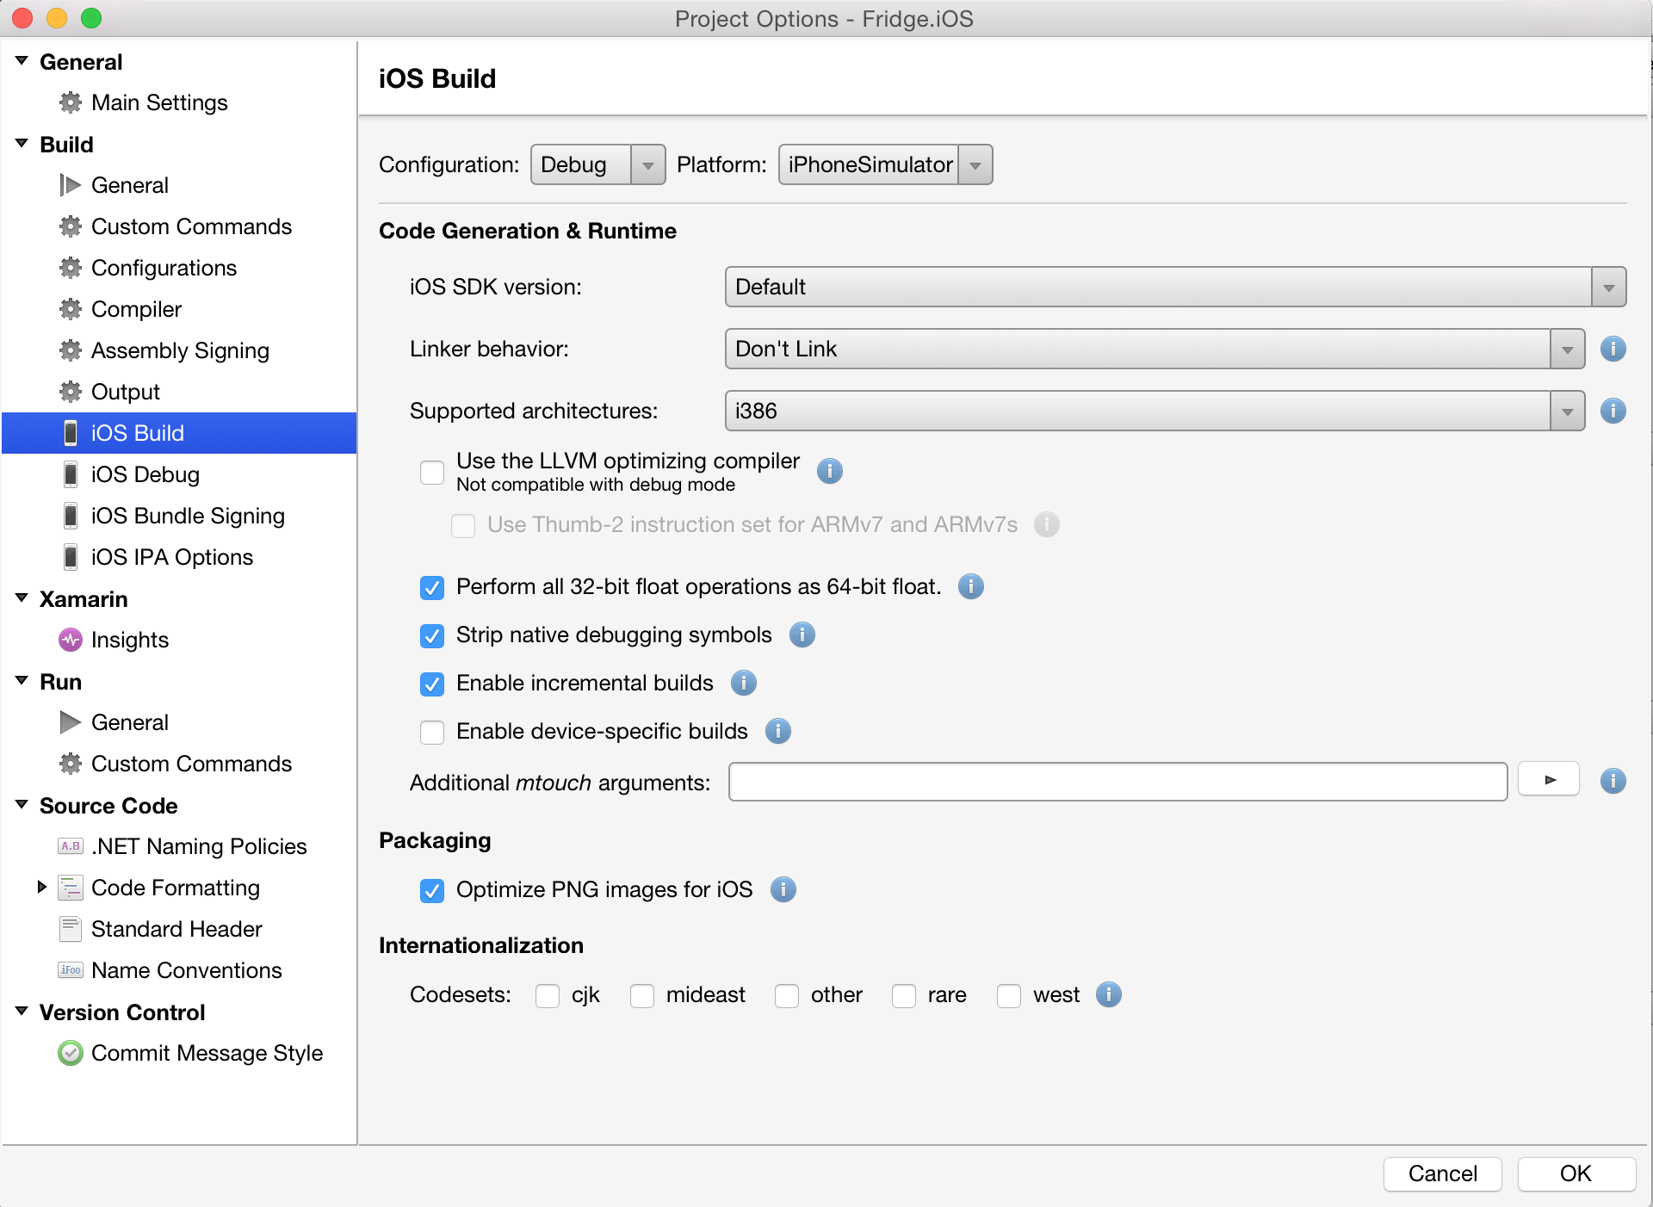
Task: Select the .NET Naming Policies icon
Action: pyautogui.click(x=70, y=846)
